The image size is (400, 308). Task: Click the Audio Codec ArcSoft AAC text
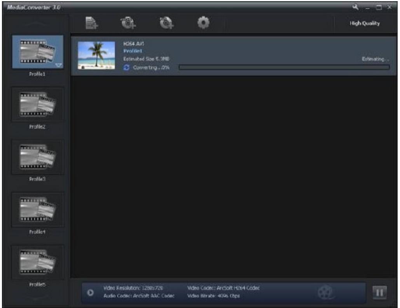click(x=139, y=296)
